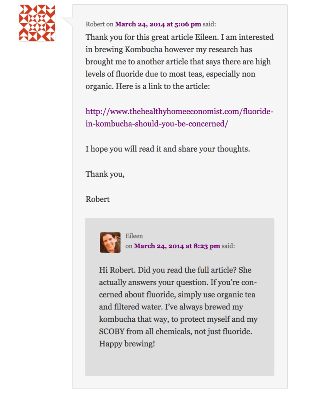Click the commenter name Eileen
The height and width of the screenshot is (395, 310).
click(134, 236)
